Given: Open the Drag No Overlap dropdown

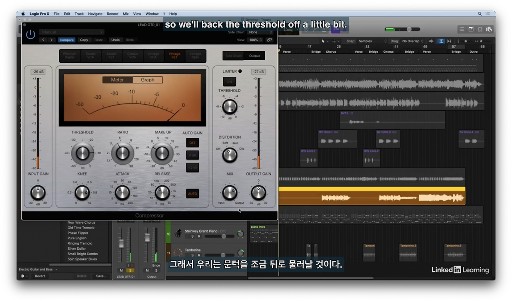Looking at the screenshot, I should (413, 41).
